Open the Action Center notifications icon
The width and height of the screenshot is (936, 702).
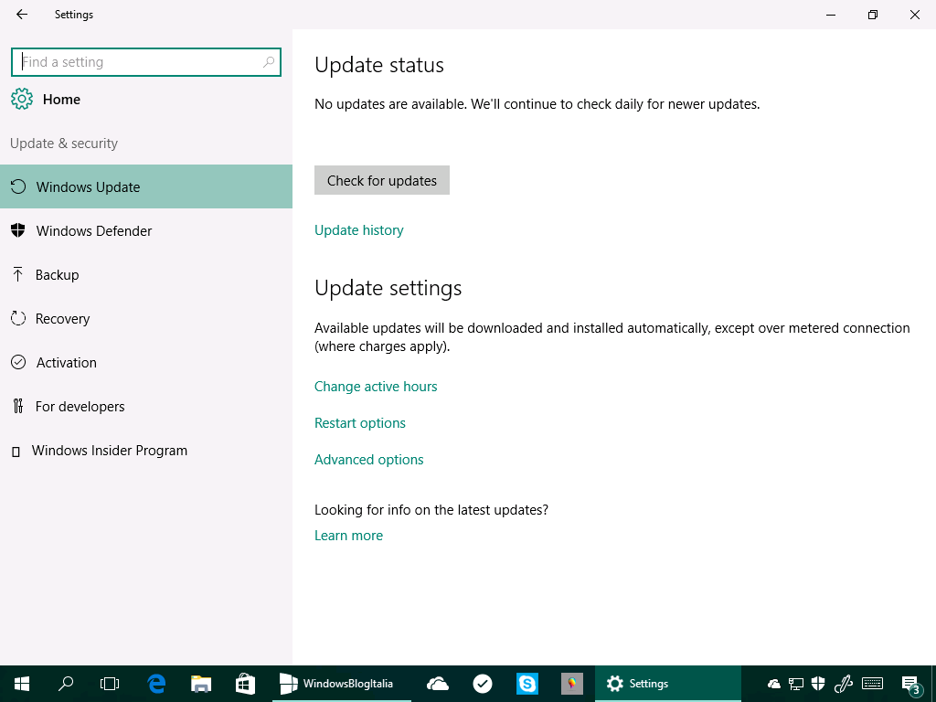[910, 684]
